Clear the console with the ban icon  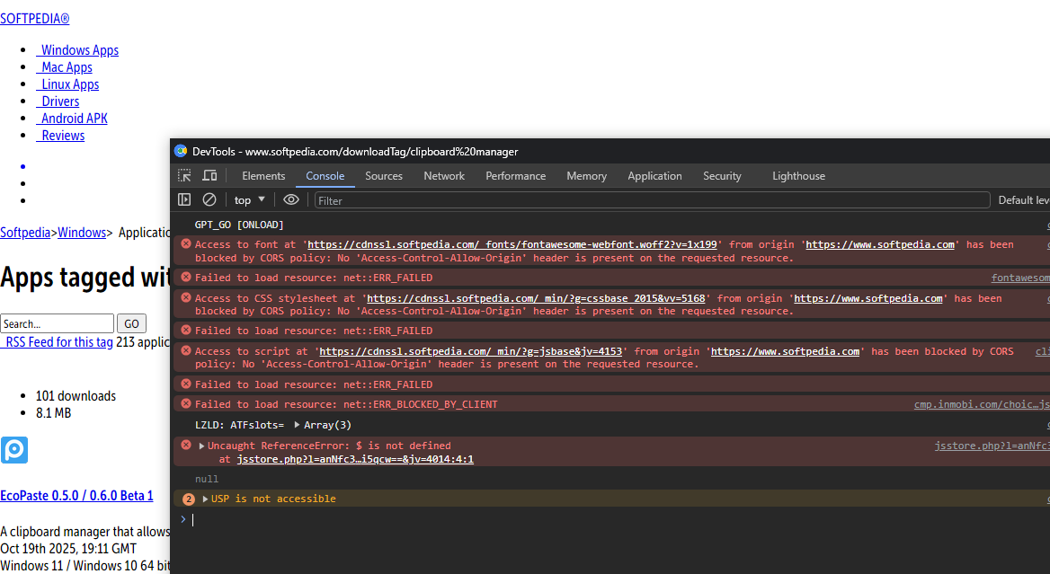pyautogui.click(x=209, y=199)
